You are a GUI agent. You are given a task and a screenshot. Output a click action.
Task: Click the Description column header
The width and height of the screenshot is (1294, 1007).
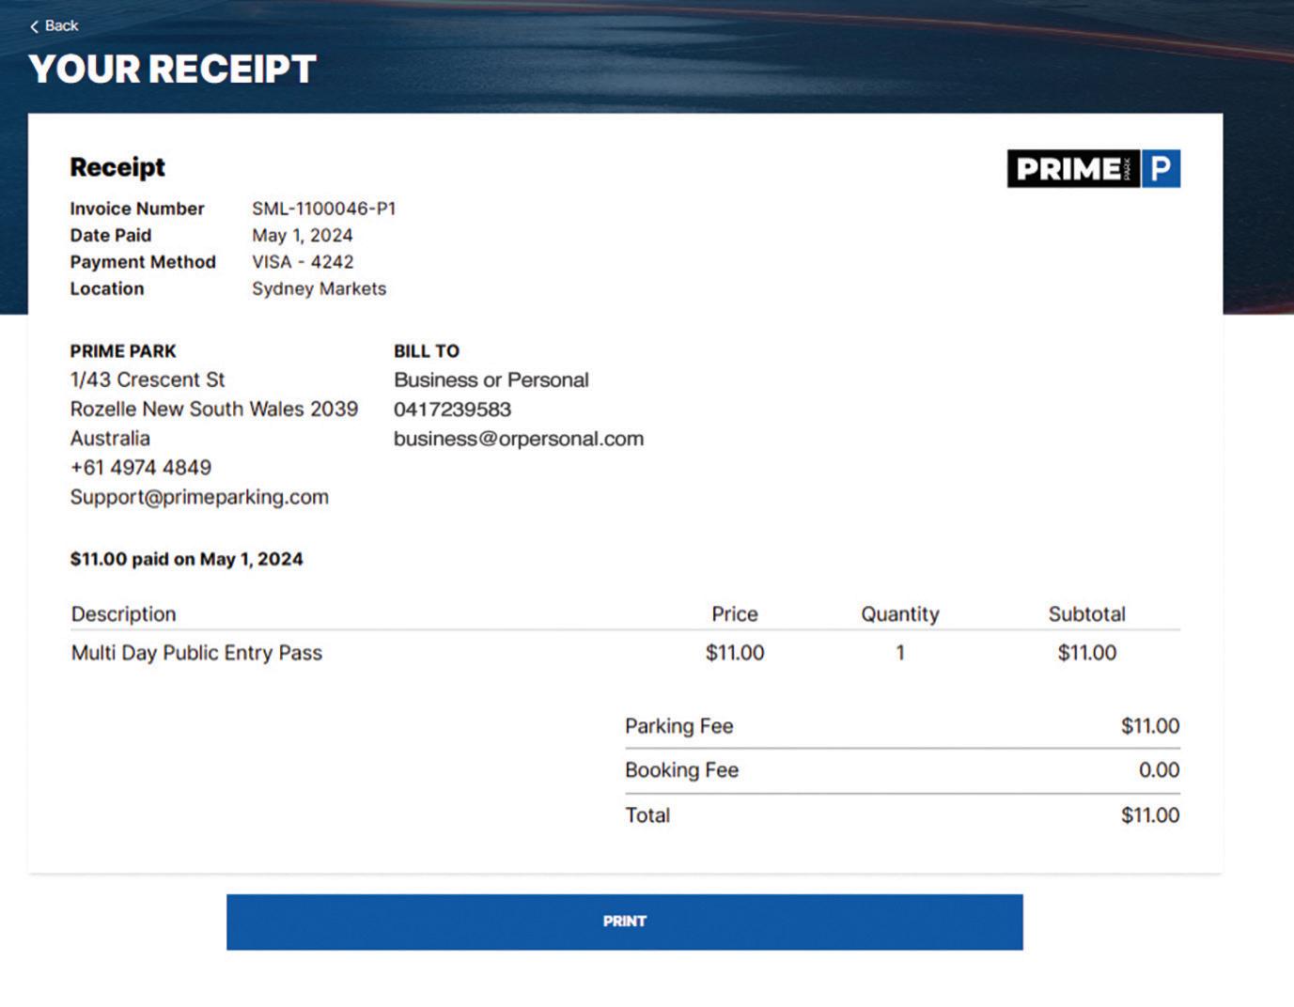pyautogui.click(x=124, y=614)
